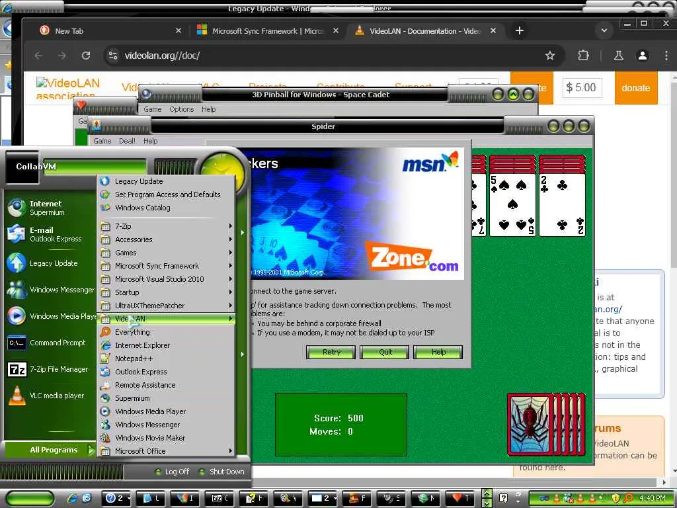The height and width of the screenshot is (508, 677).
Task: Click Retry in connection dialog
Action: tap(331, 352)
